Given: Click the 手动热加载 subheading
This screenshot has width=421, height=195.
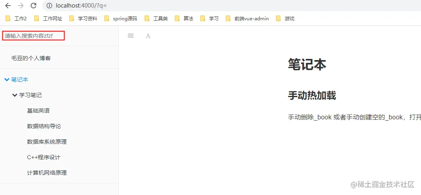Looking at the screenshot, I should [312, 95].
